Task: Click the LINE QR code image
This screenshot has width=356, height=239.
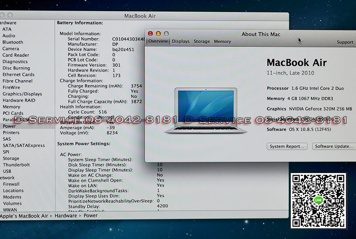Action: [318, 201]
